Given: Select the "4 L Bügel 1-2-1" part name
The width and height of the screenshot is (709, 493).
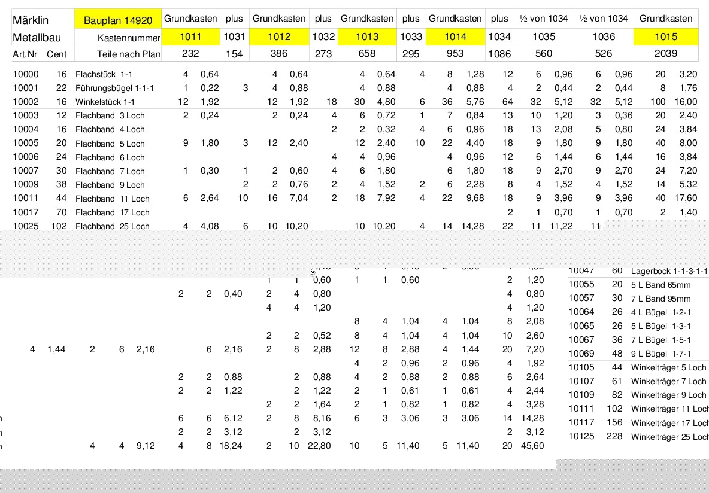Looking at the screenshot, I should coord(661,312).
